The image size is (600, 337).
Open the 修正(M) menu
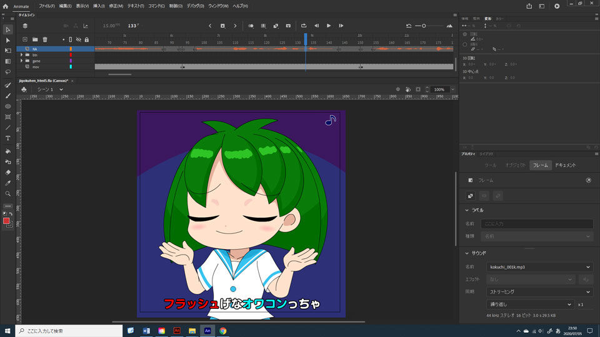(117, 6)
